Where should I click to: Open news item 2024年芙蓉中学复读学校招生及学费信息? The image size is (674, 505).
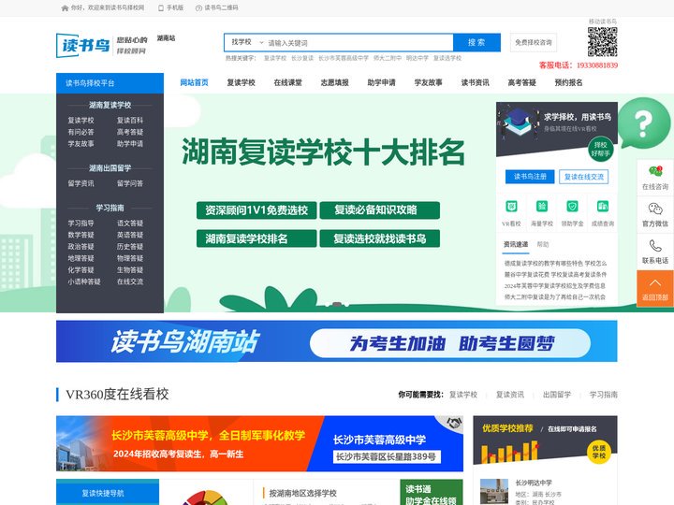click(555, 285)
